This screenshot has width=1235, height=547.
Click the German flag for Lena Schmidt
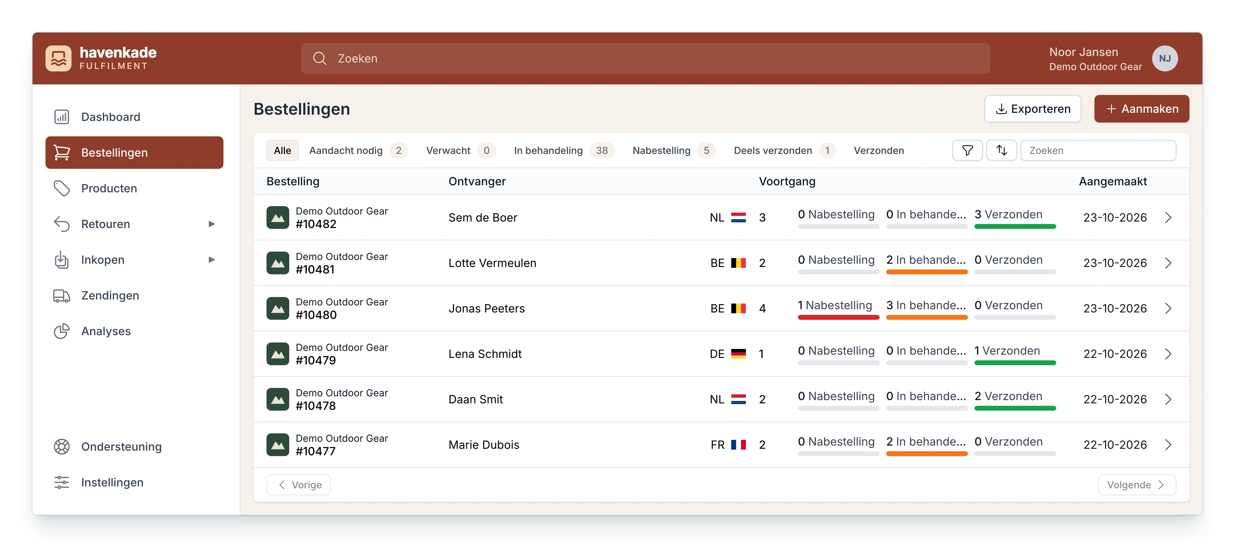click(738, 354)
